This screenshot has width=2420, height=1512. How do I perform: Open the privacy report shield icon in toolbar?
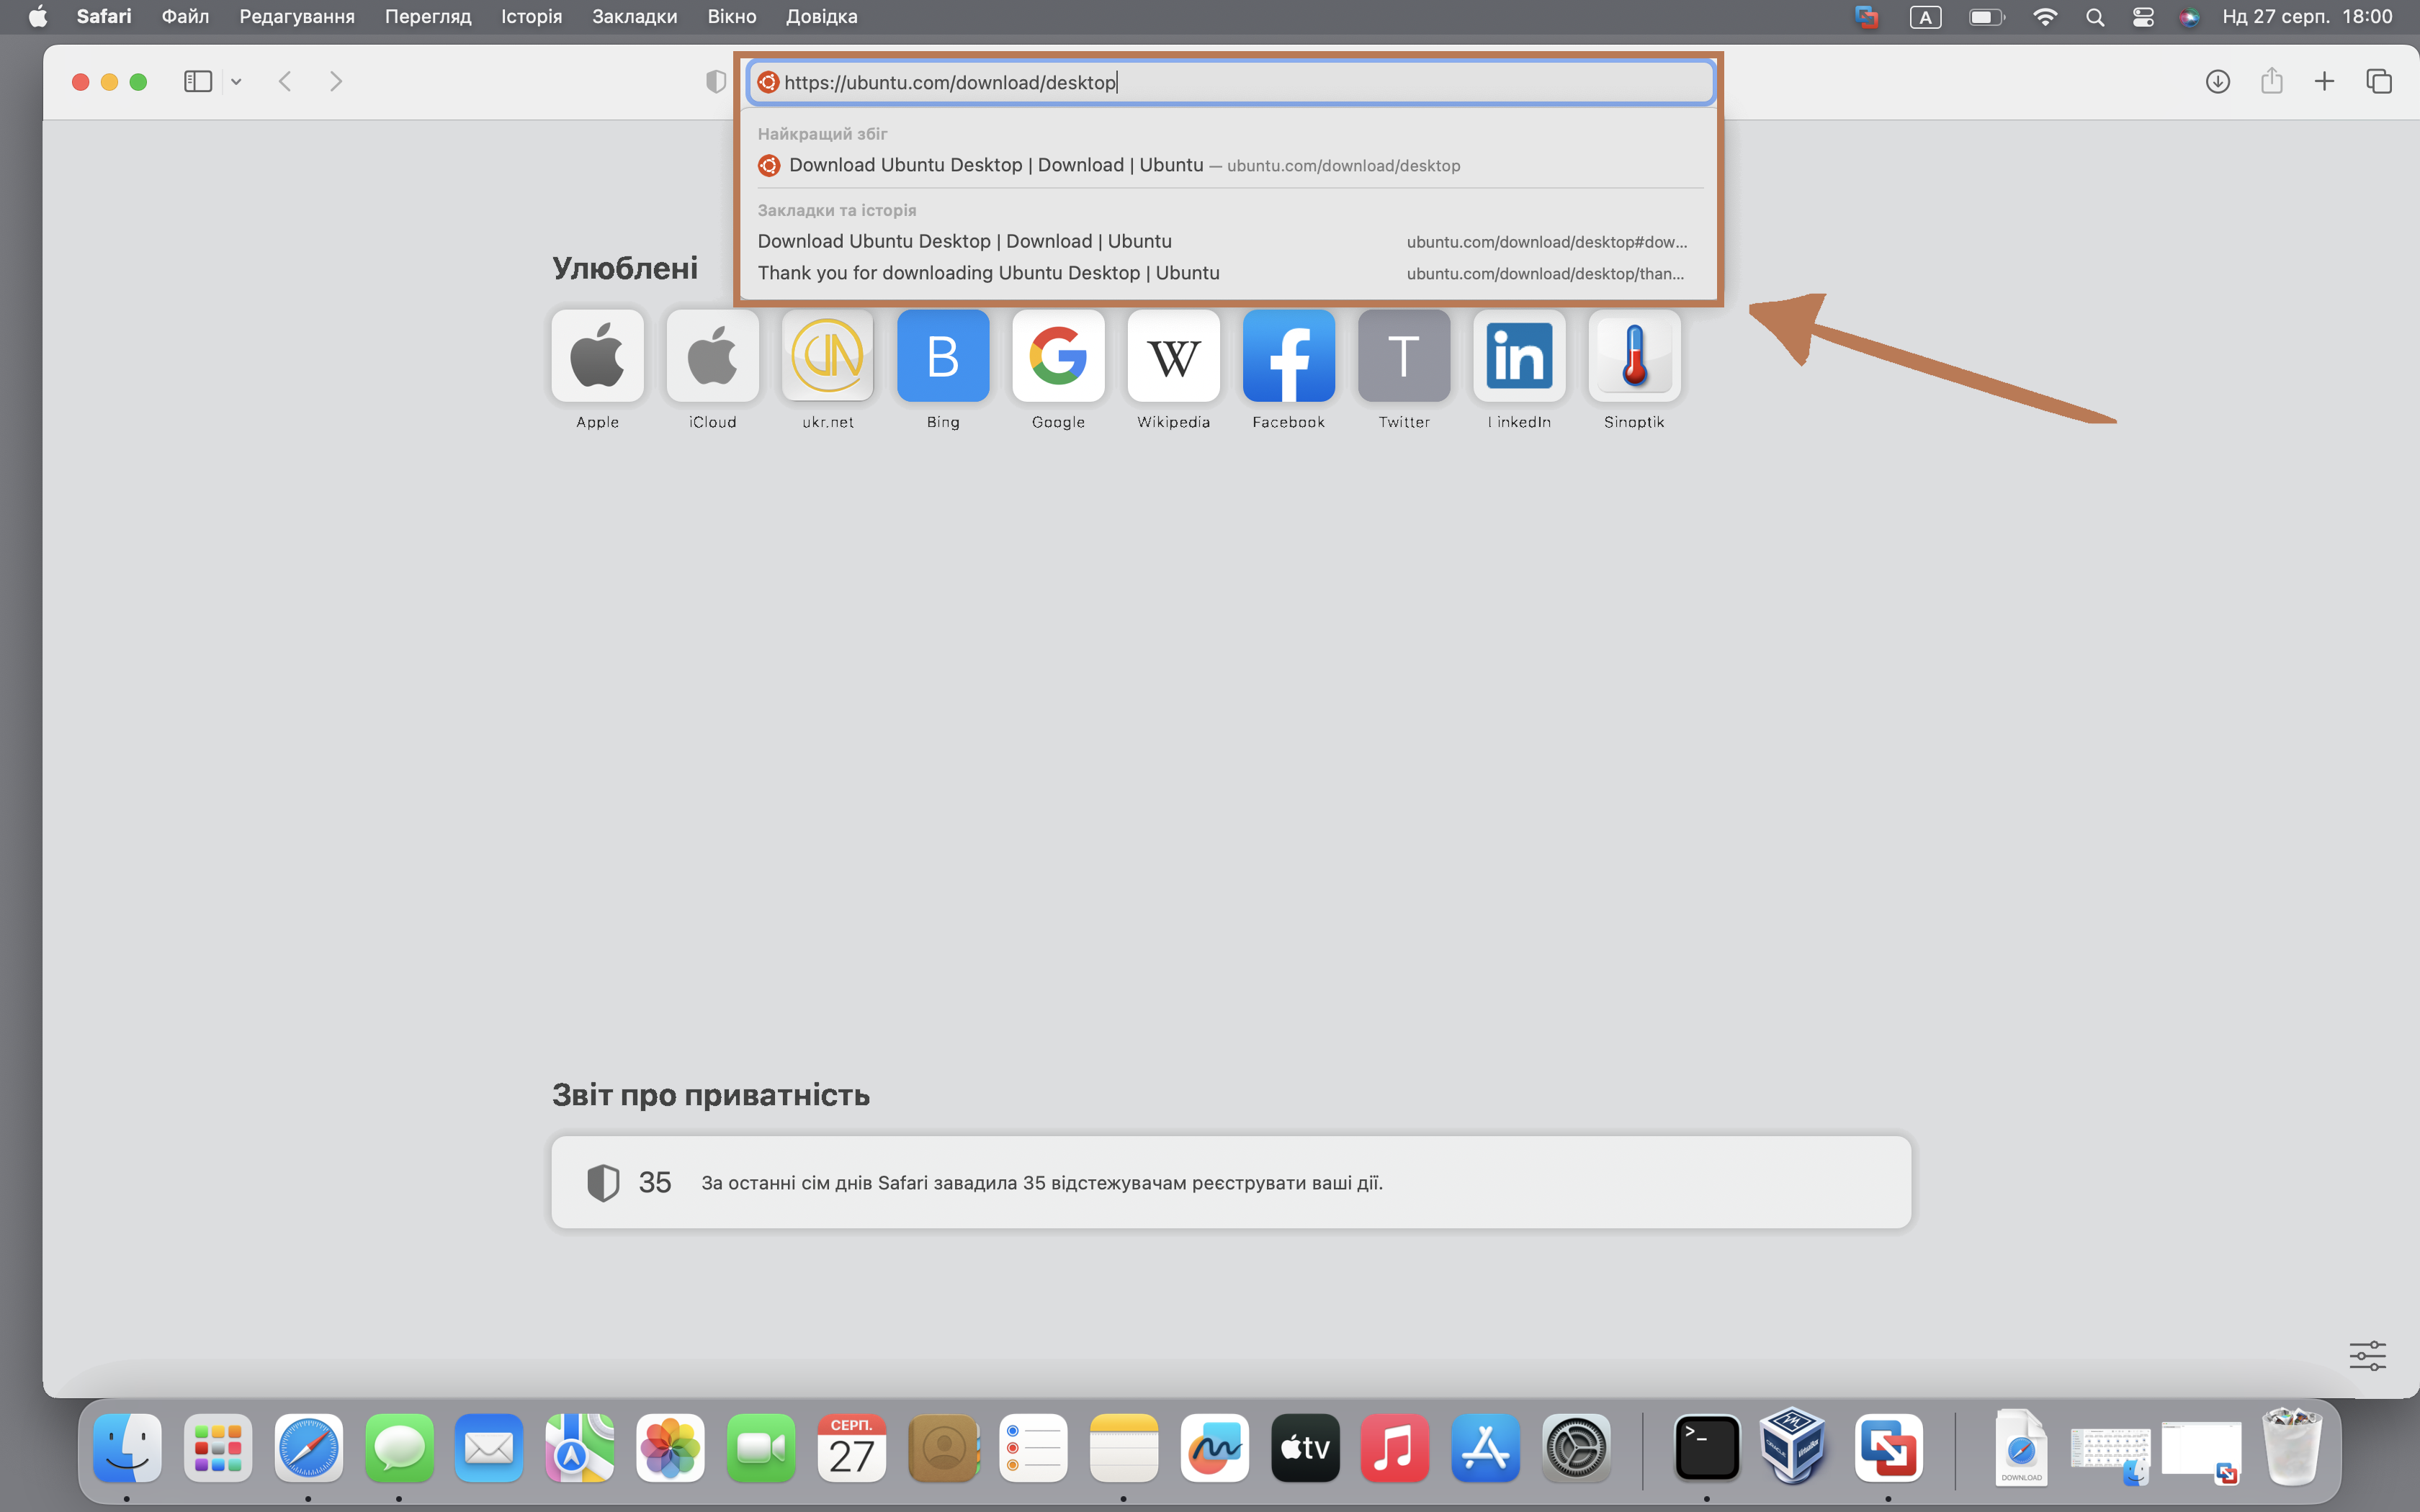click(716, 82)
